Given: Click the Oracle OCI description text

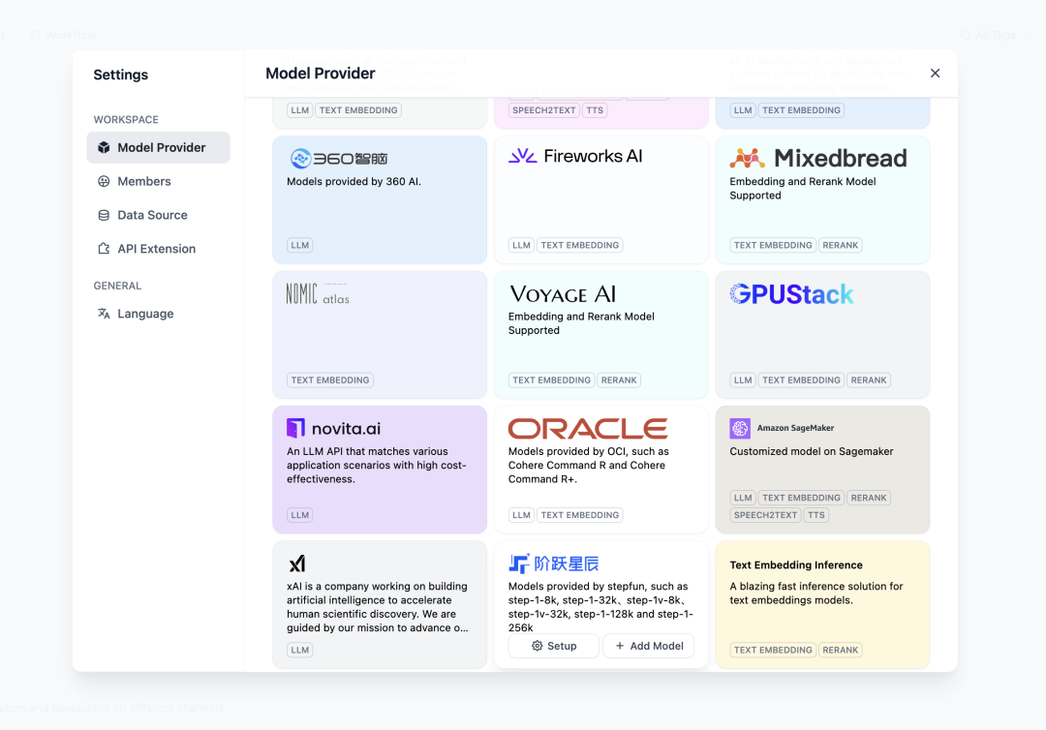Looking at the screenshot, I should (x=589, y=466).
